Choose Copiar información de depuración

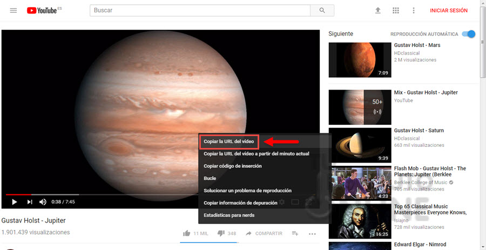click(240, 203)
